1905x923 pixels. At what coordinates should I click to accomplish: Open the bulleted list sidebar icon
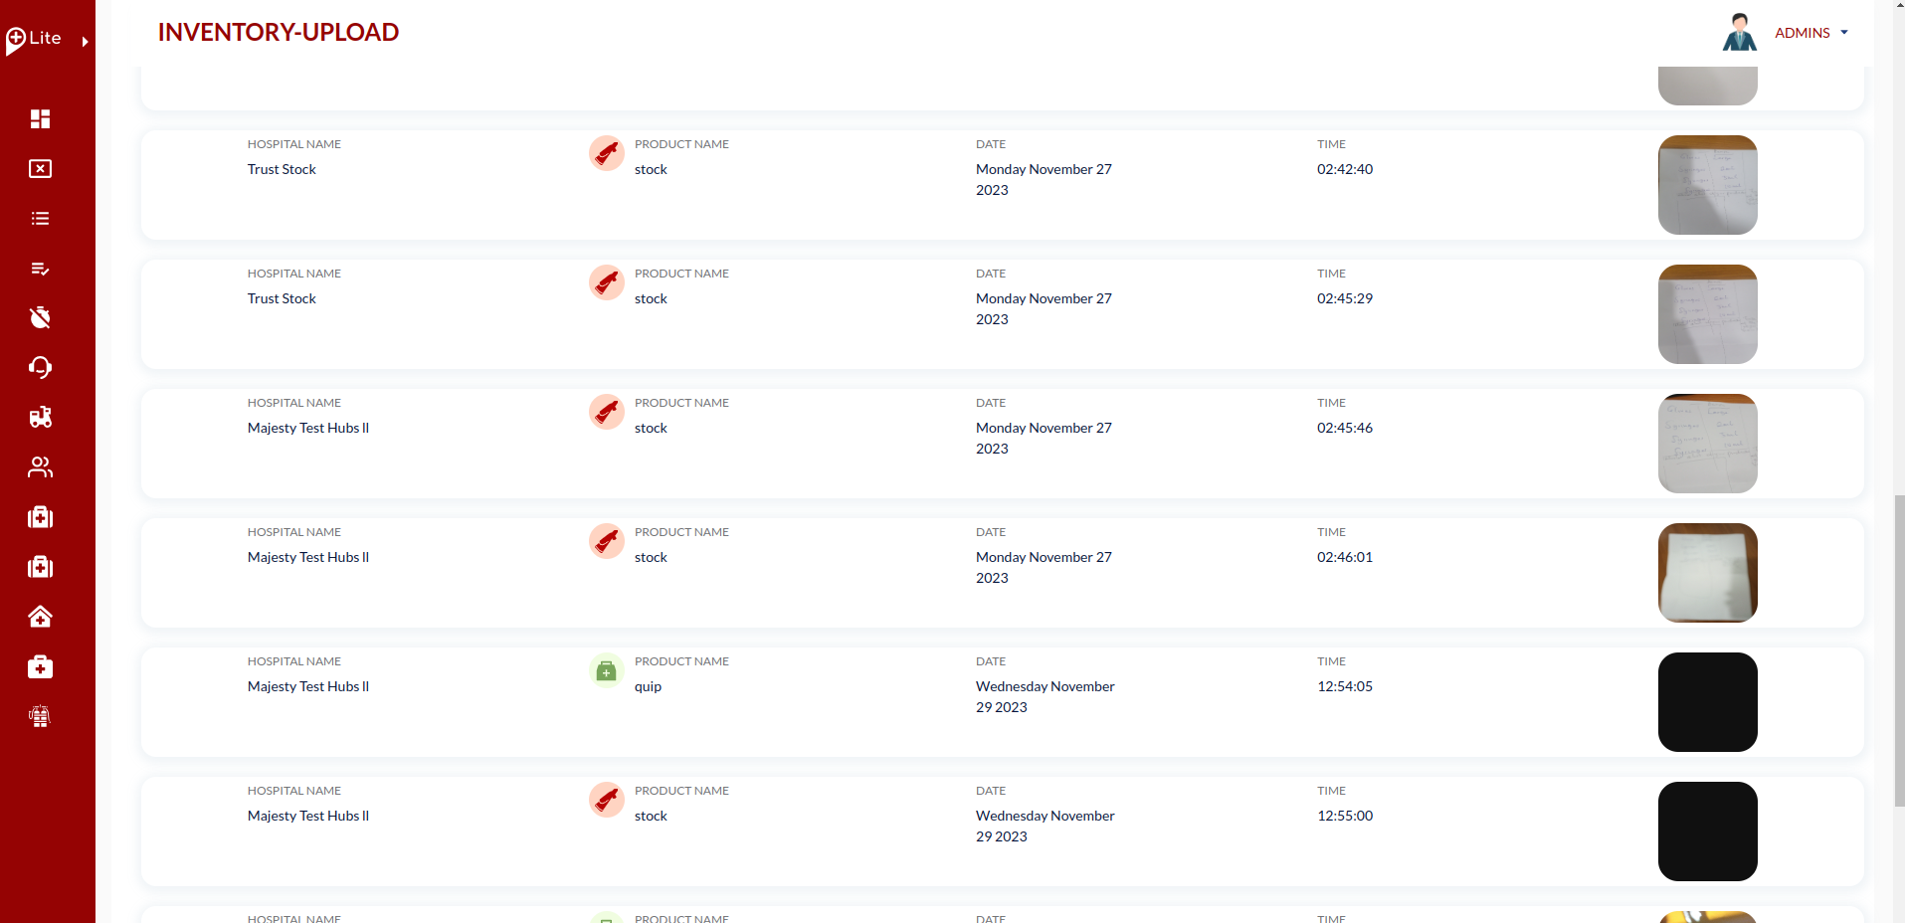[x=40, y=219]
